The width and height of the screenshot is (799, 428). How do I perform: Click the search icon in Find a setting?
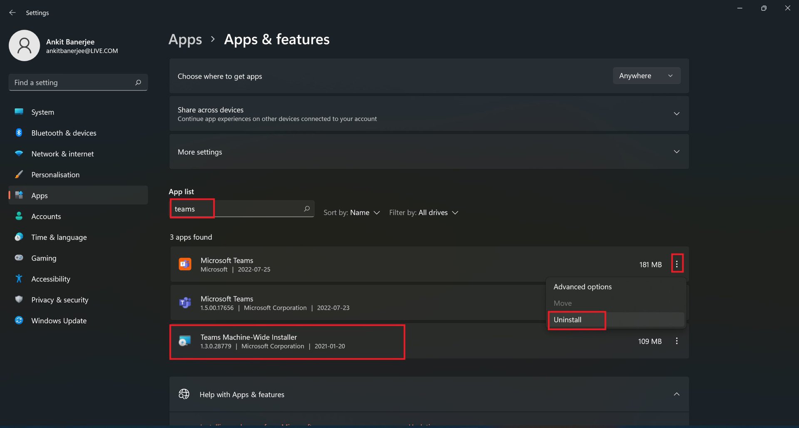[138, 82]
